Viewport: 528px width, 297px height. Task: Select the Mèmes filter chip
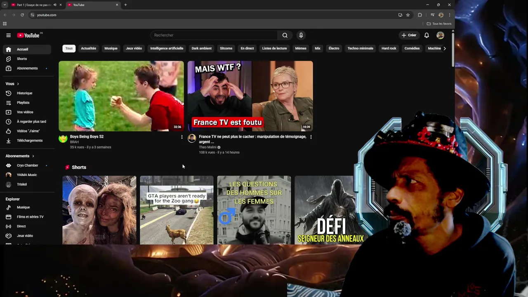(x=301, y=49)
